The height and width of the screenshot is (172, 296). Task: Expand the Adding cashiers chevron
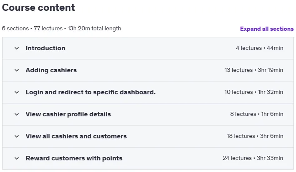pos(17,70)
